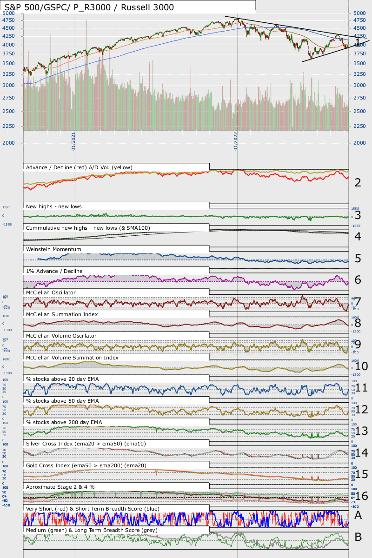
Task: Select 'Cummulative new highs - new lows (& SMA100)' title
Action: click(88, 228)
